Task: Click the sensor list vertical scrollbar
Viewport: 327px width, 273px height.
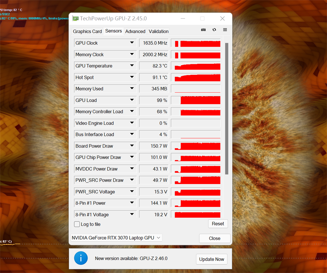Action: pyautogui.click(x=227, y=109)
